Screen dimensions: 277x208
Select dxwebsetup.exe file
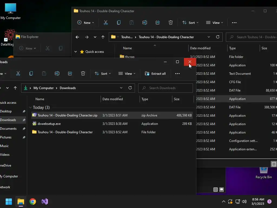pos(112,123)
